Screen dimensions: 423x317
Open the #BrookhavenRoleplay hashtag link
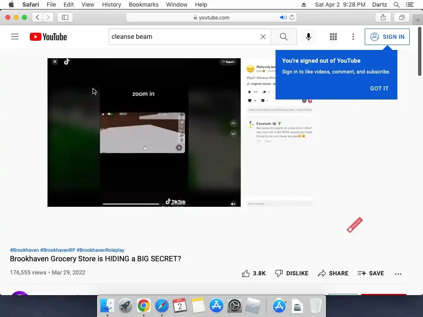[x=100, y=250]
